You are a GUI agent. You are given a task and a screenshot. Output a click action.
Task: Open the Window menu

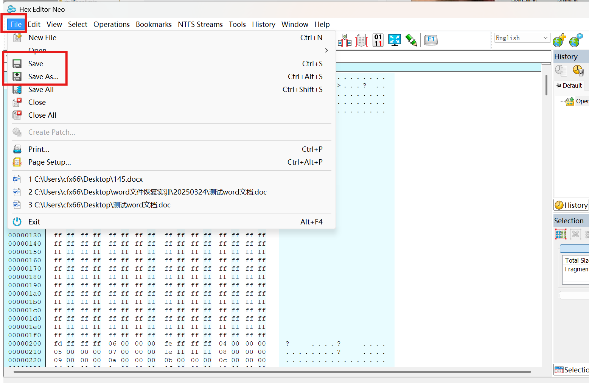pos(295,24)
